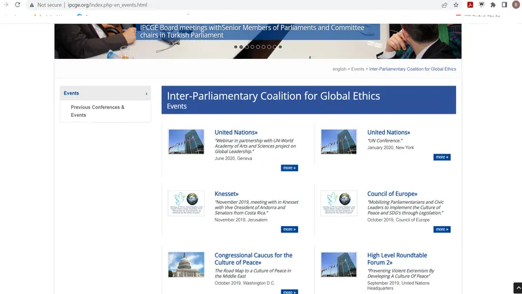This screenshot has height=294, width=522.
Task: Select the third slideshow dot
Action: (x=247, y=47)
